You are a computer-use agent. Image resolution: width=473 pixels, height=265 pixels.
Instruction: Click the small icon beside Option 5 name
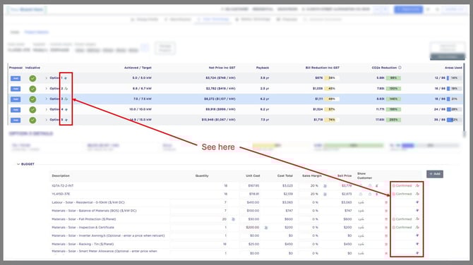(66, 120)
